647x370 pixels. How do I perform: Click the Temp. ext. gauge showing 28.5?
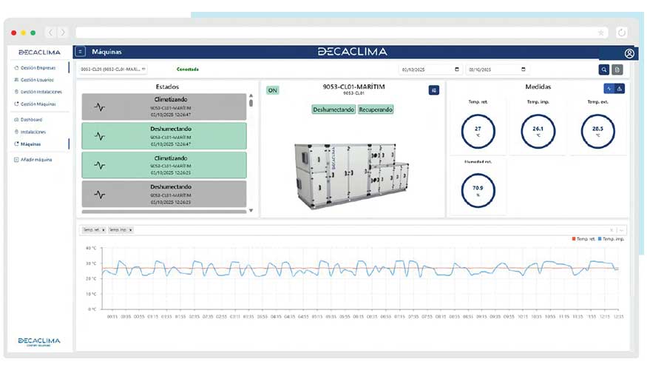point(597,132)
